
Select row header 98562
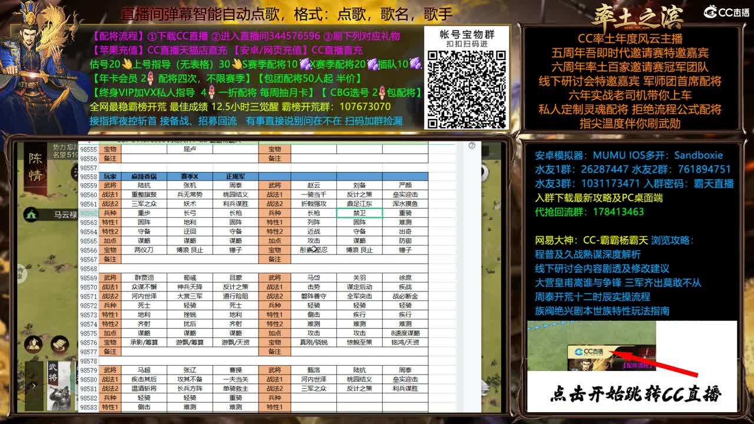pyautogui.click(x=88, y=213)
